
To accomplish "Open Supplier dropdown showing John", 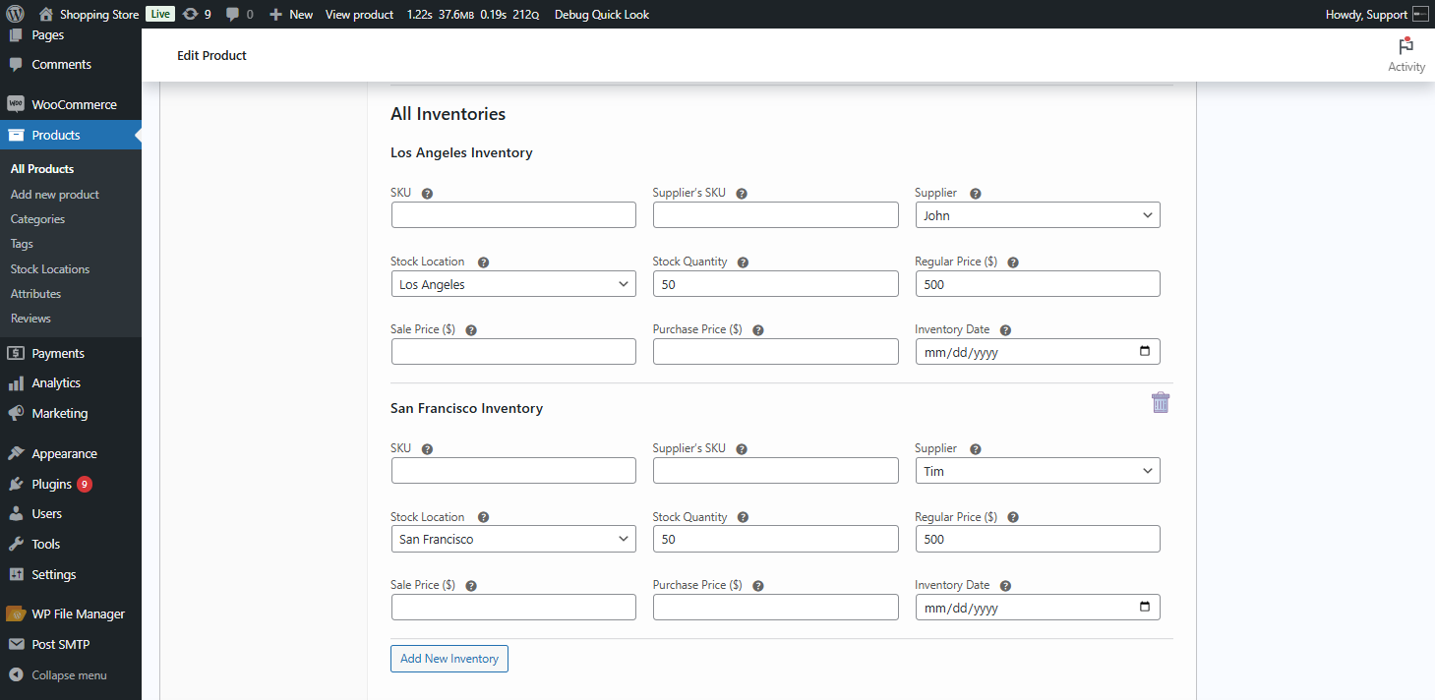I will 1038,215.
